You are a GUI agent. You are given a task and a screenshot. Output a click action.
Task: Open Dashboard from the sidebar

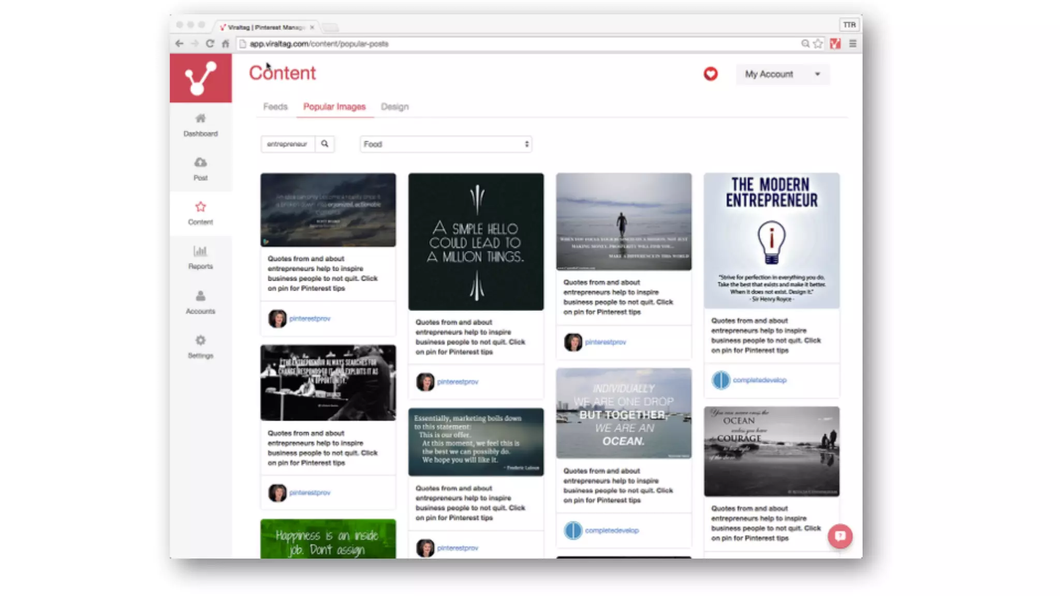coord(200,125)
